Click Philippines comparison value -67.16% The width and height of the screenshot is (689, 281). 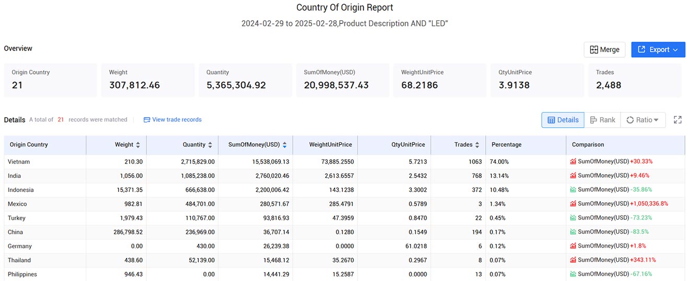tap(641, 274)
